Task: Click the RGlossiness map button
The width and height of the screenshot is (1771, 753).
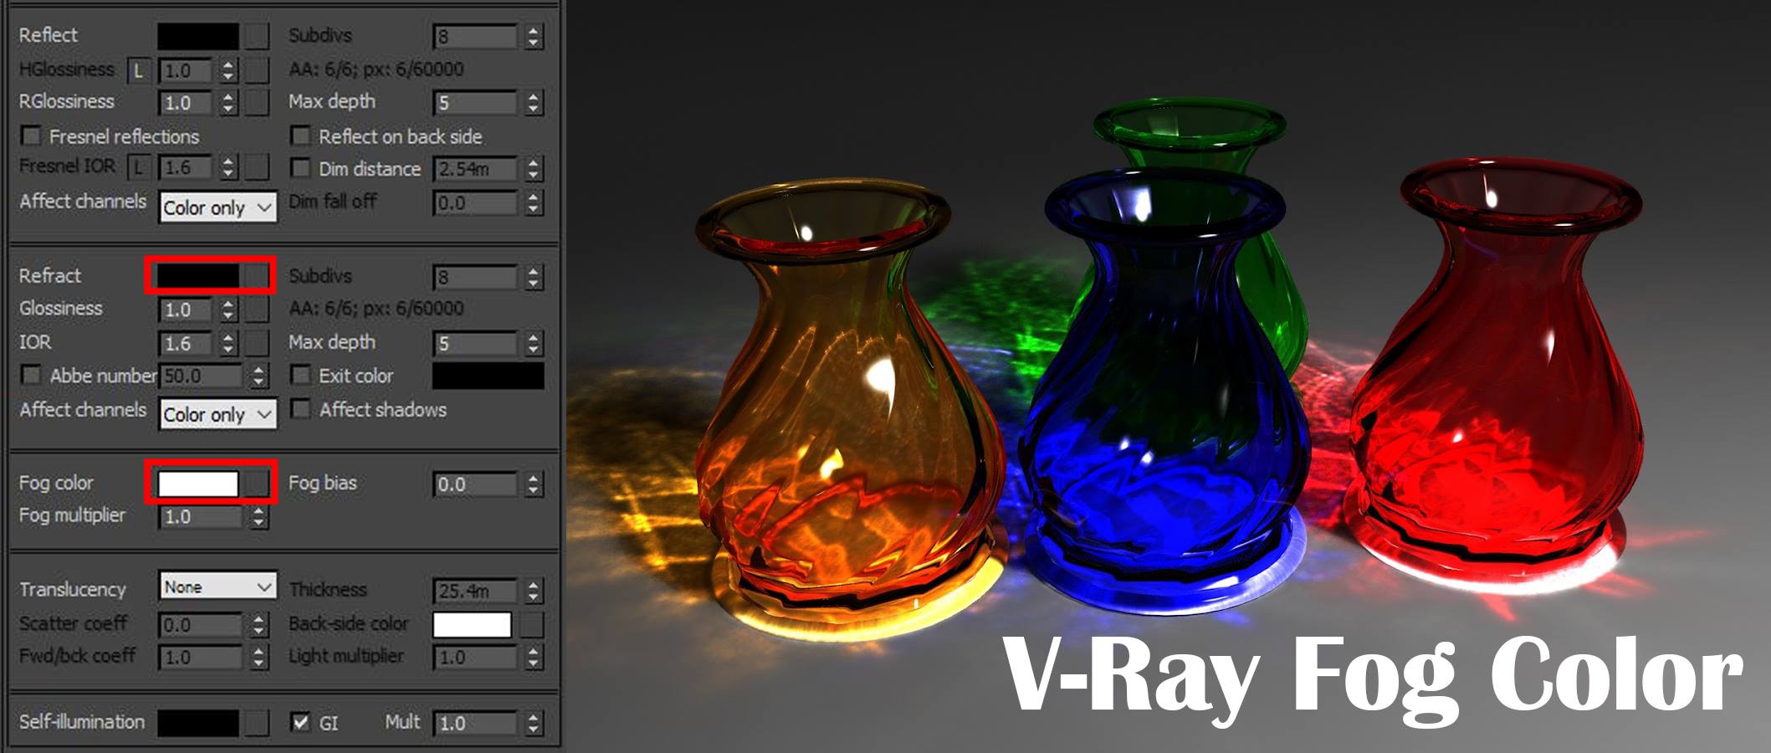Action: pos(257,103)
